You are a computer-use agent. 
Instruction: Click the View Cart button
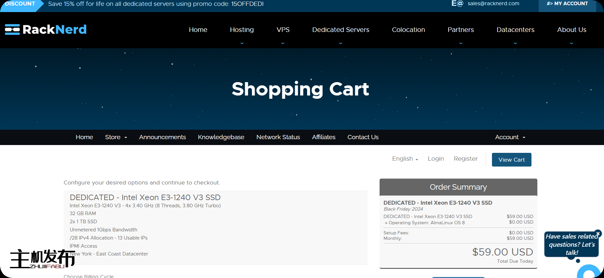click(511, 160)
